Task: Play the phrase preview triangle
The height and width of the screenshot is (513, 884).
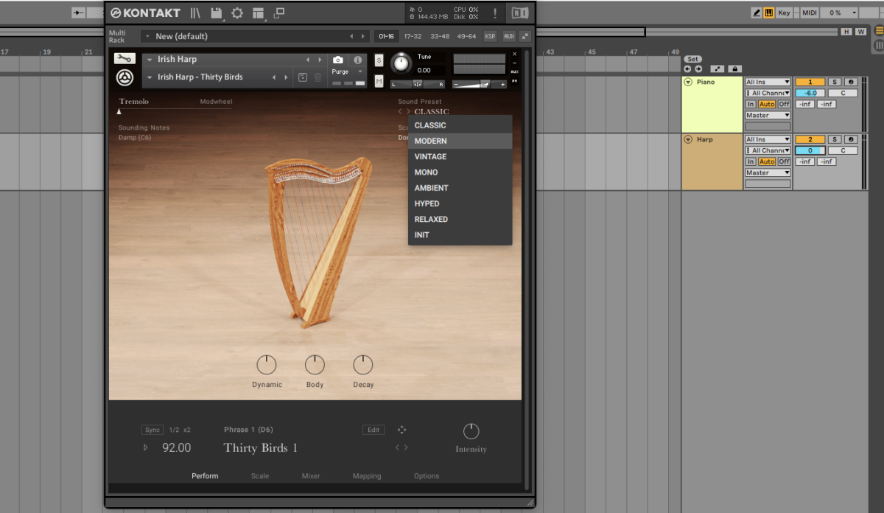Action: coord(145,447)
